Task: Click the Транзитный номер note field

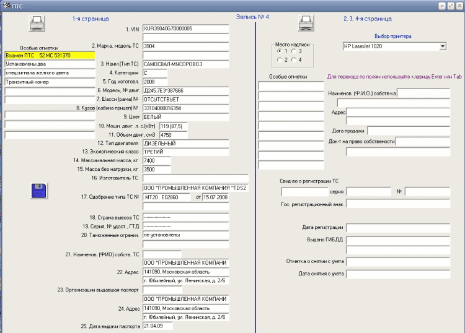Action: 50,82
